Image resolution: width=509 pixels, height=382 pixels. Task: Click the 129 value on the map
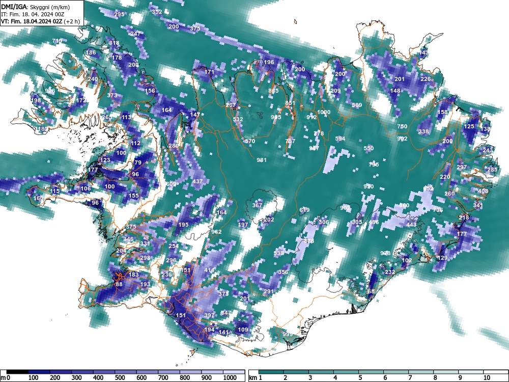click(x=443, y=258)
